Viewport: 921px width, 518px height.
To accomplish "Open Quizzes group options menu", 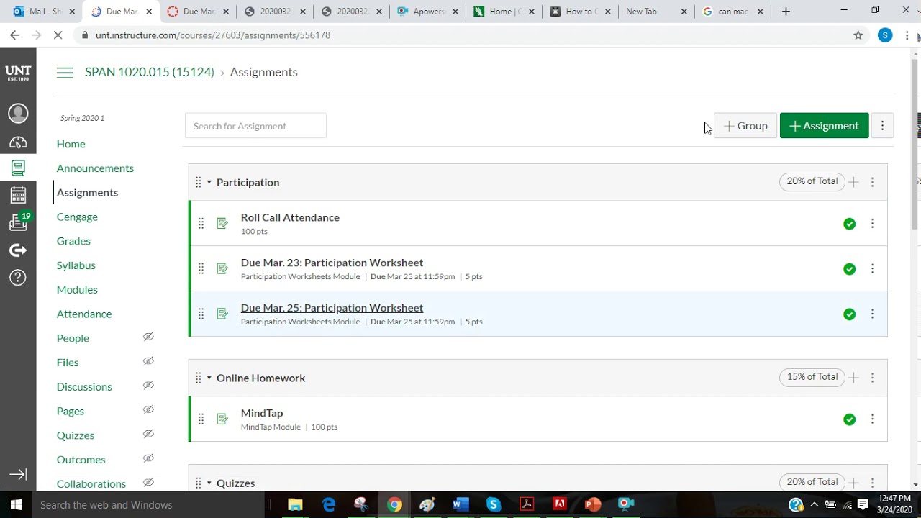I will click(872, 483).
